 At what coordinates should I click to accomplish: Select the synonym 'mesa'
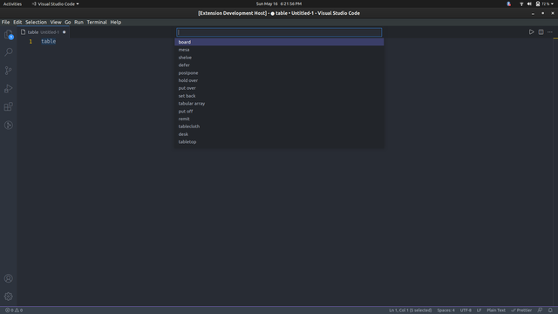coord(279,50)
